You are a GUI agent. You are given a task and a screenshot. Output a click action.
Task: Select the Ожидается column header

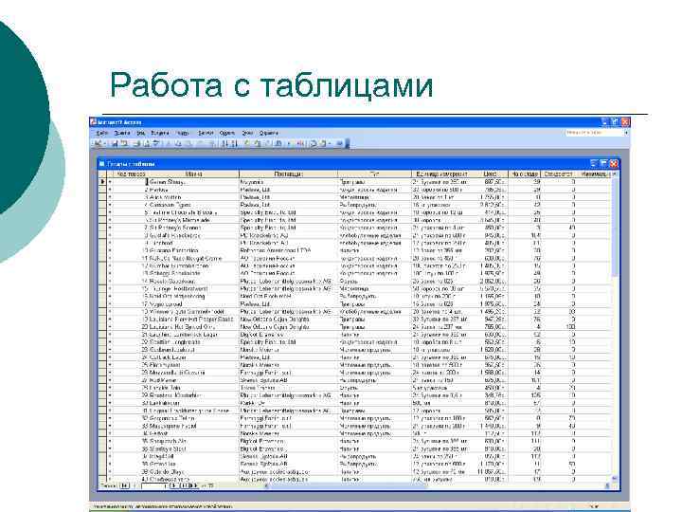(x=558, y=174)
